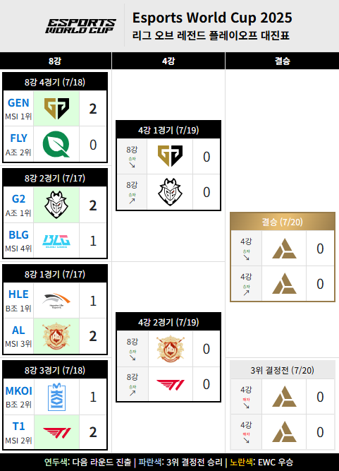Click the 3위 결정전 (7/20) header
The height and width of the screenshot is (471, 339).
coord(283,370)
